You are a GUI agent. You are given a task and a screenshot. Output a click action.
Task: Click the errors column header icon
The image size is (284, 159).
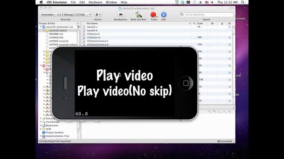click(x=212, y=23)
